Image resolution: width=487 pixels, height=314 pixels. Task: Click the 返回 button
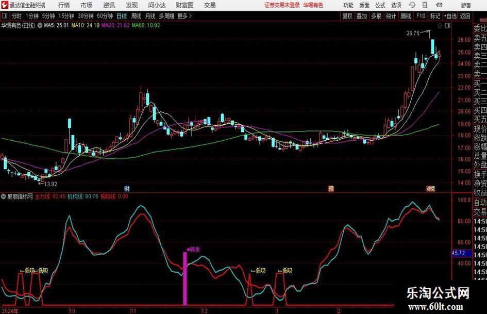pyautogui.click(x=465, y=16)
